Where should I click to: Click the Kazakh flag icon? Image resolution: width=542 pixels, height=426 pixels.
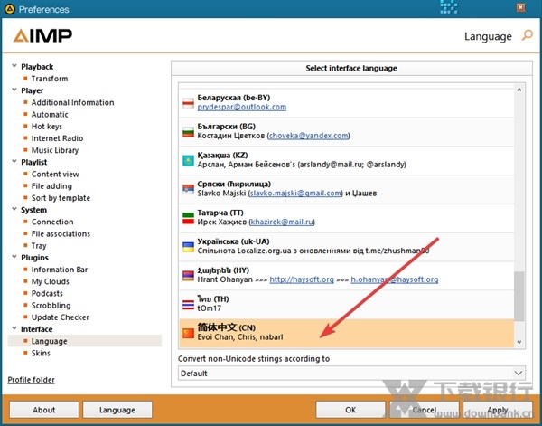click(x=189, y=160)
